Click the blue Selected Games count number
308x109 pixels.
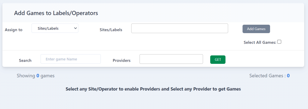(x=288, y=76)
